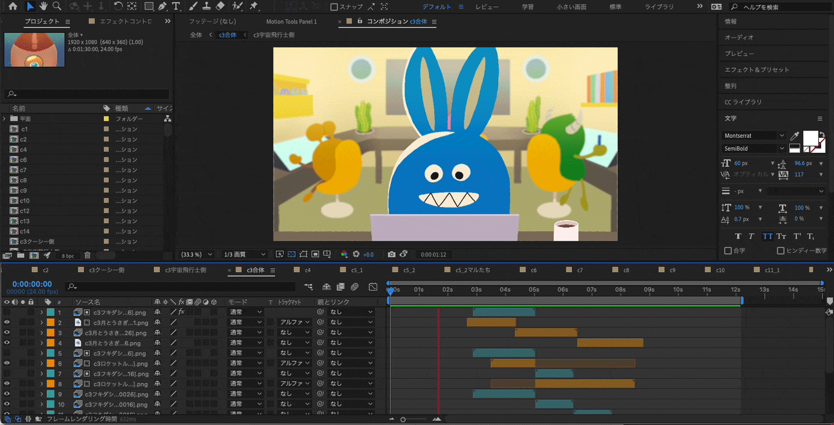834x425 pixels.
Task: Toggle visibility eye of layer 2
Action: 7,323
